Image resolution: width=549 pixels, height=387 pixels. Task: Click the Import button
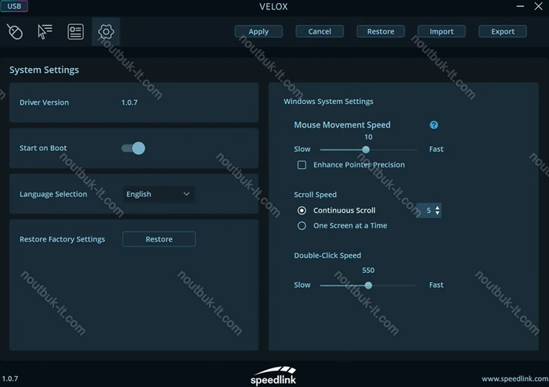[442, 32]
